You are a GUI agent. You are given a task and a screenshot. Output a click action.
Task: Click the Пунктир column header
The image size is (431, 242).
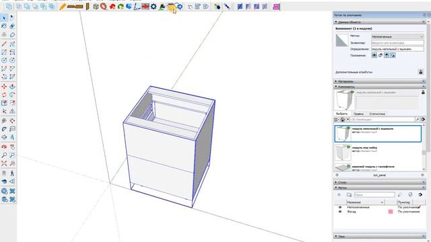click(x=404, y=202)
